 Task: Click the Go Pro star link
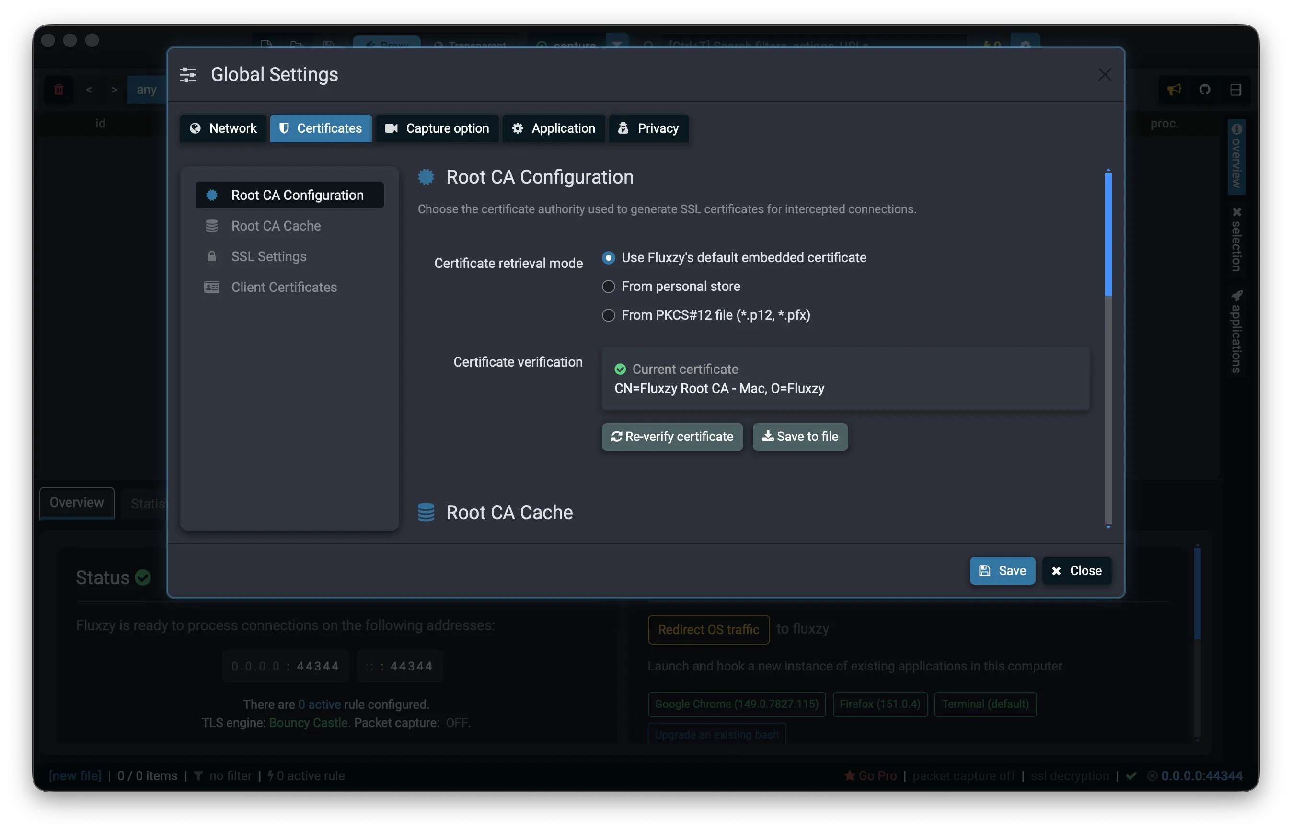[870, 776]
